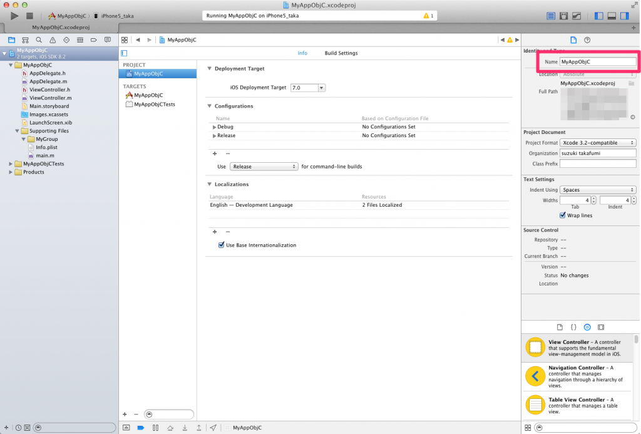Expand the Debug configuration row
The height and width of the screenshot is (434, 641).
pos(215,127)
